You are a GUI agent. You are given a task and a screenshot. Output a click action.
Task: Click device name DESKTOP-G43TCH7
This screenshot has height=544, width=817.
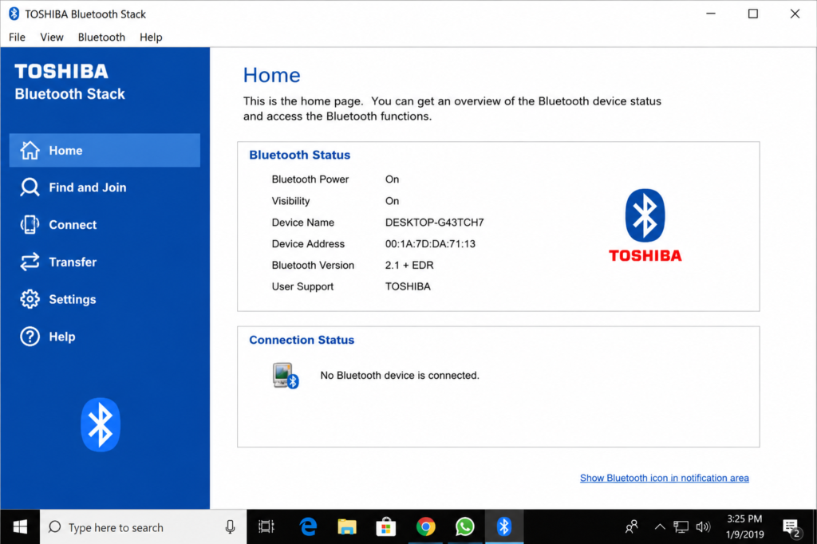tap(435, 223)
